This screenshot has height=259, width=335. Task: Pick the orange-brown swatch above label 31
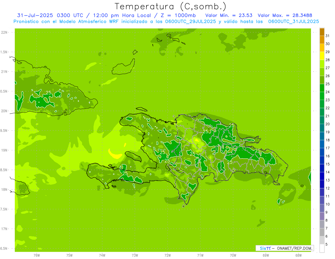coord(322,32)
